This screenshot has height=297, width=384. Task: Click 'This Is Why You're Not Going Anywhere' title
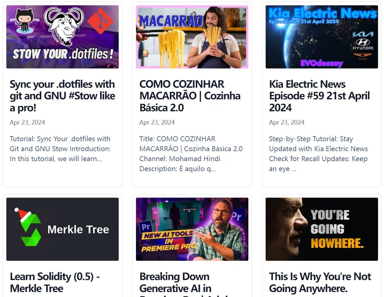point(320,283)
